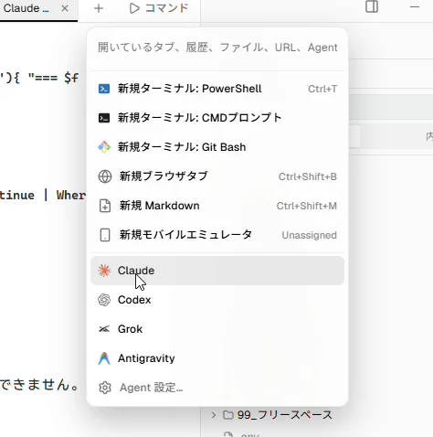Click the Antigravity logo icon

(x=104, y=358)
